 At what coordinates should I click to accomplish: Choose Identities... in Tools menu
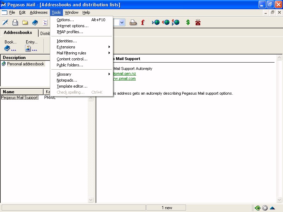pos(82,41)
